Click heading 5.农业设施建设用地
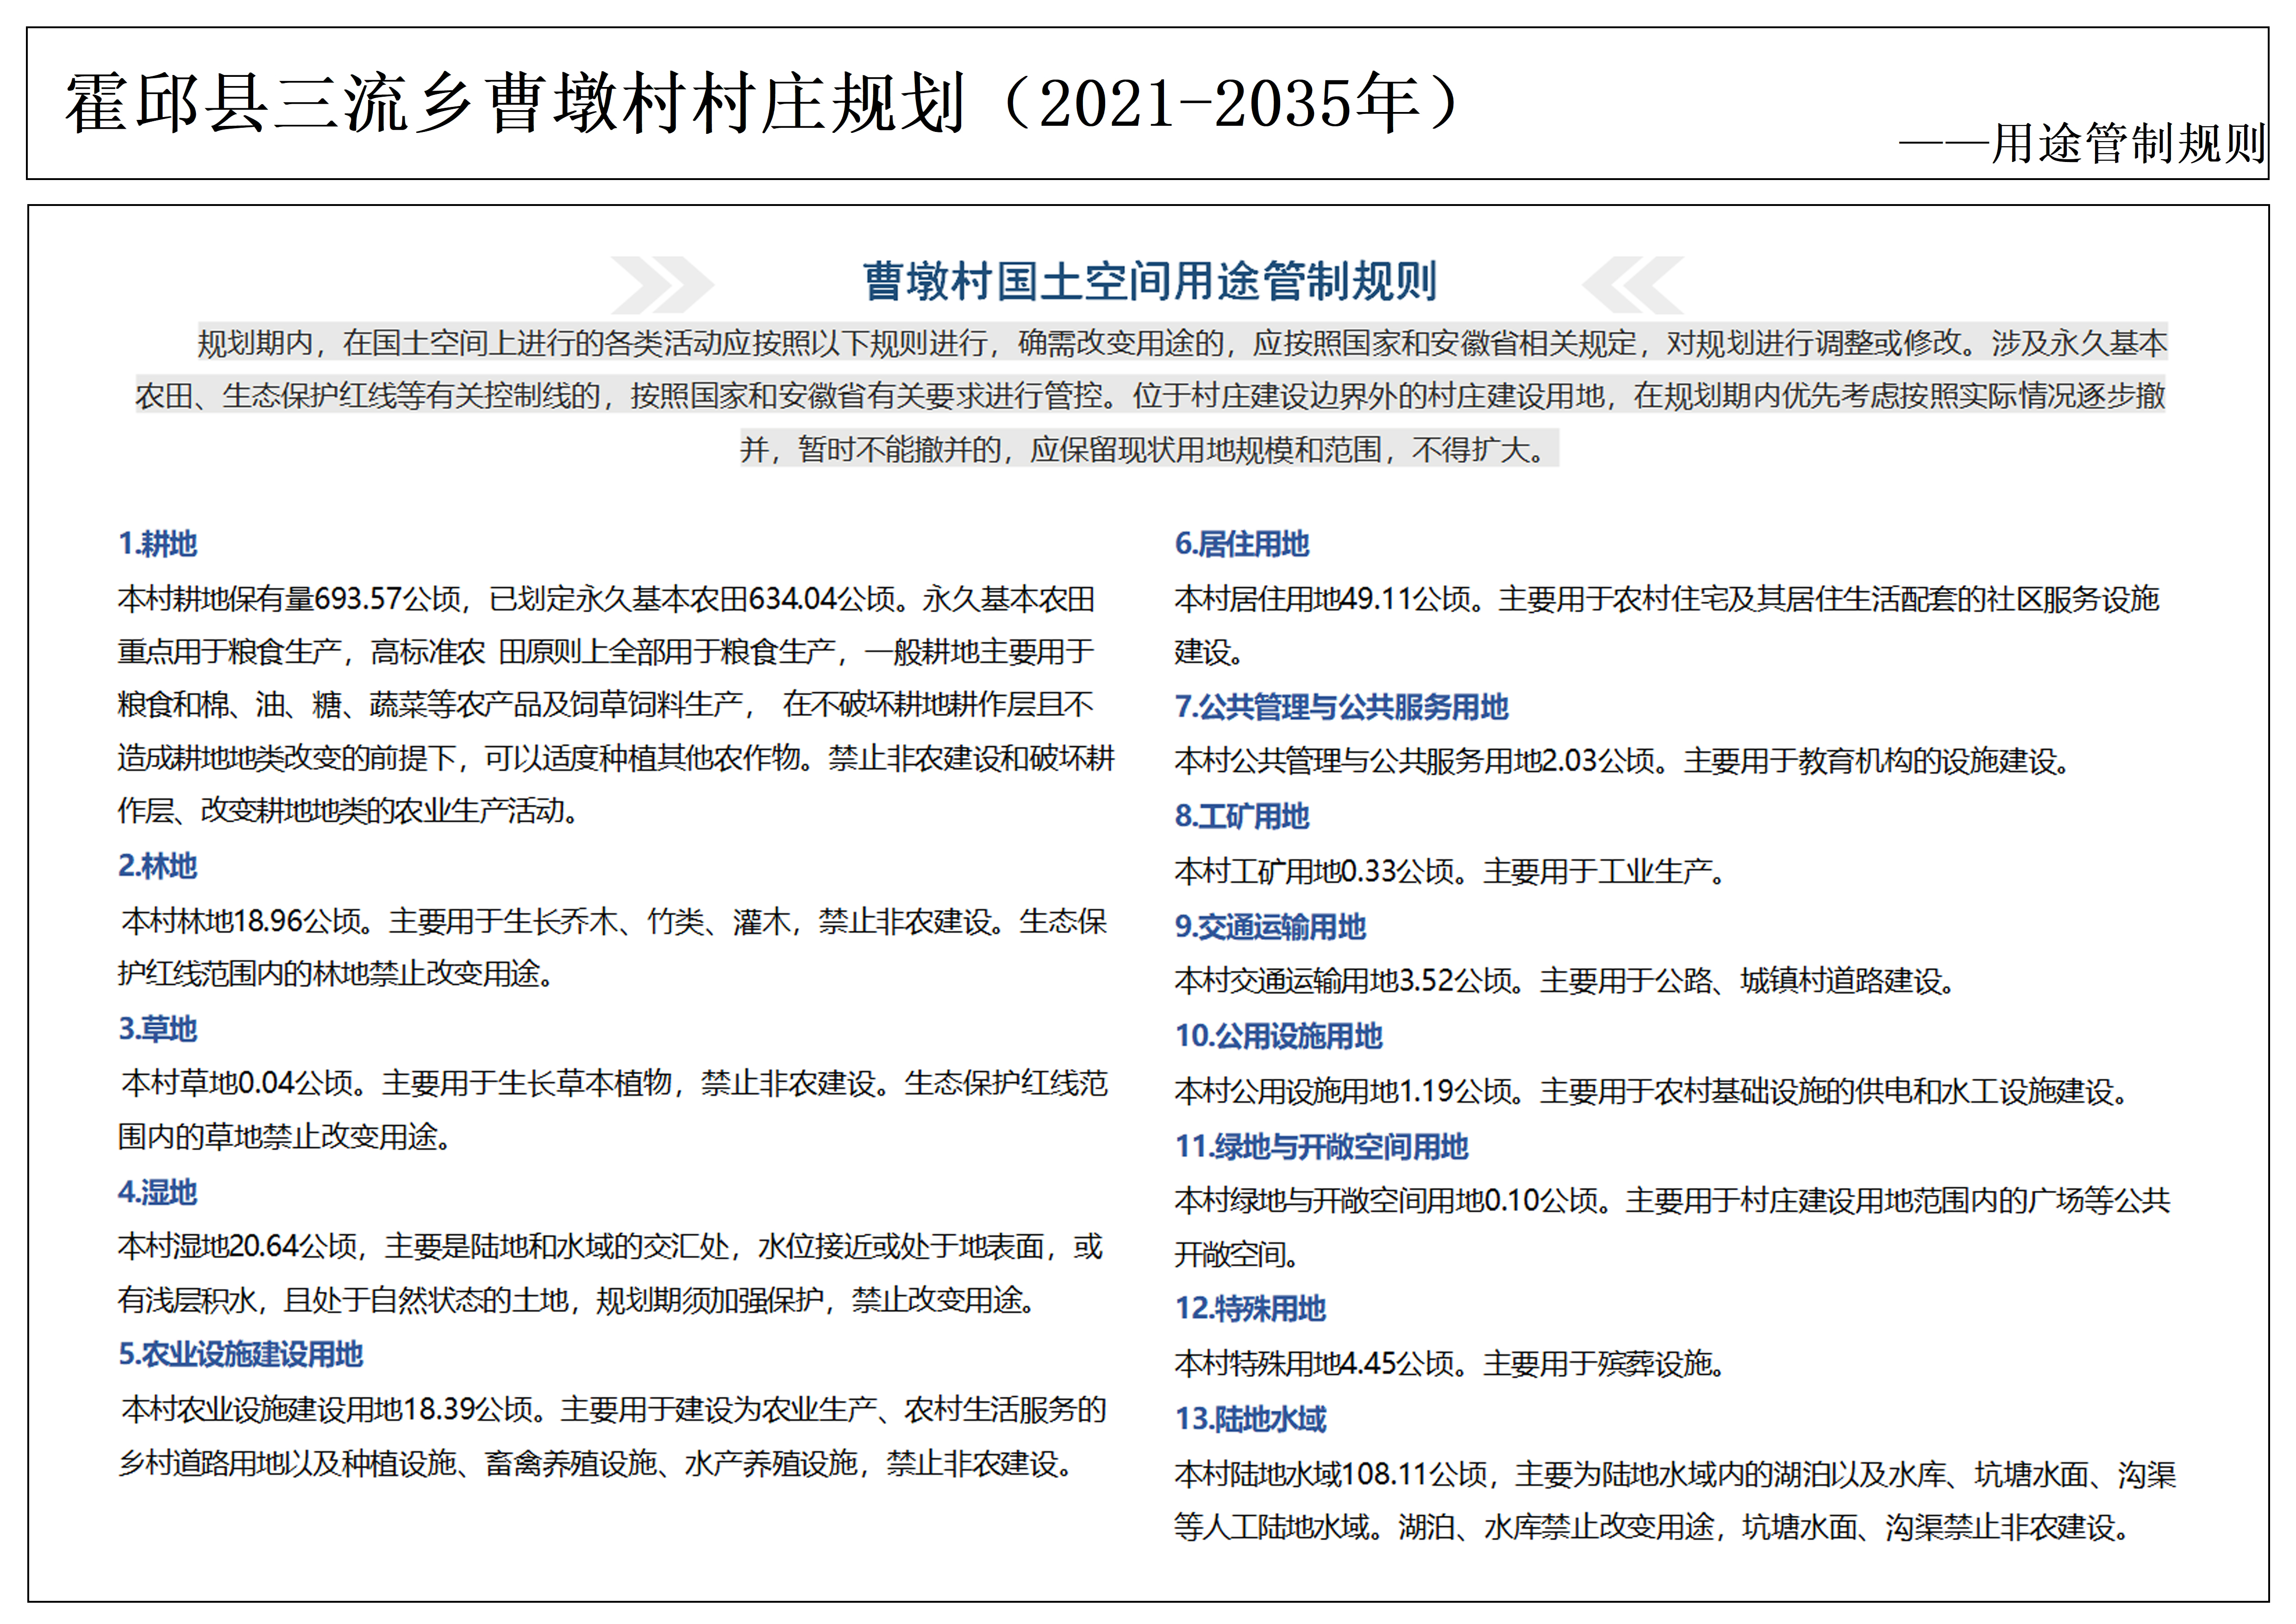Viewport: 2296px width, 1624px height. tap(240, 1355)
